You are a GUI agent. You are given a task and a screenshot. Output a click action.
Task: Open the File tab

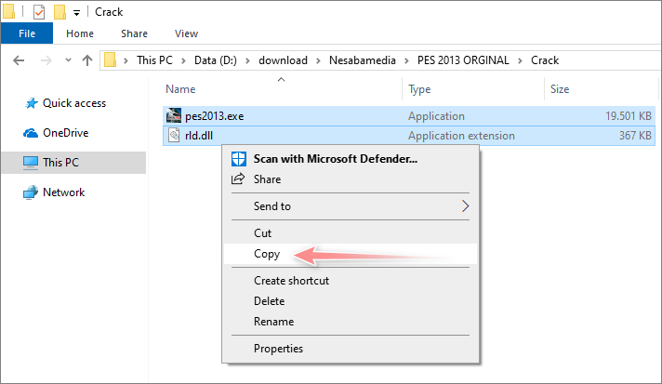27,33
